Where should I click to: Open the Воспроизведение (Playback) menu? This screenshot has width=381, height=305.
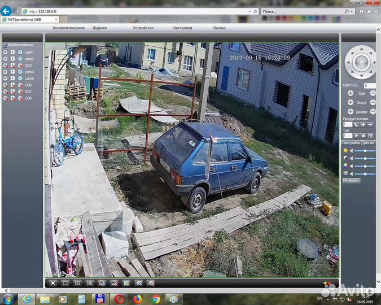pos(68,28)
